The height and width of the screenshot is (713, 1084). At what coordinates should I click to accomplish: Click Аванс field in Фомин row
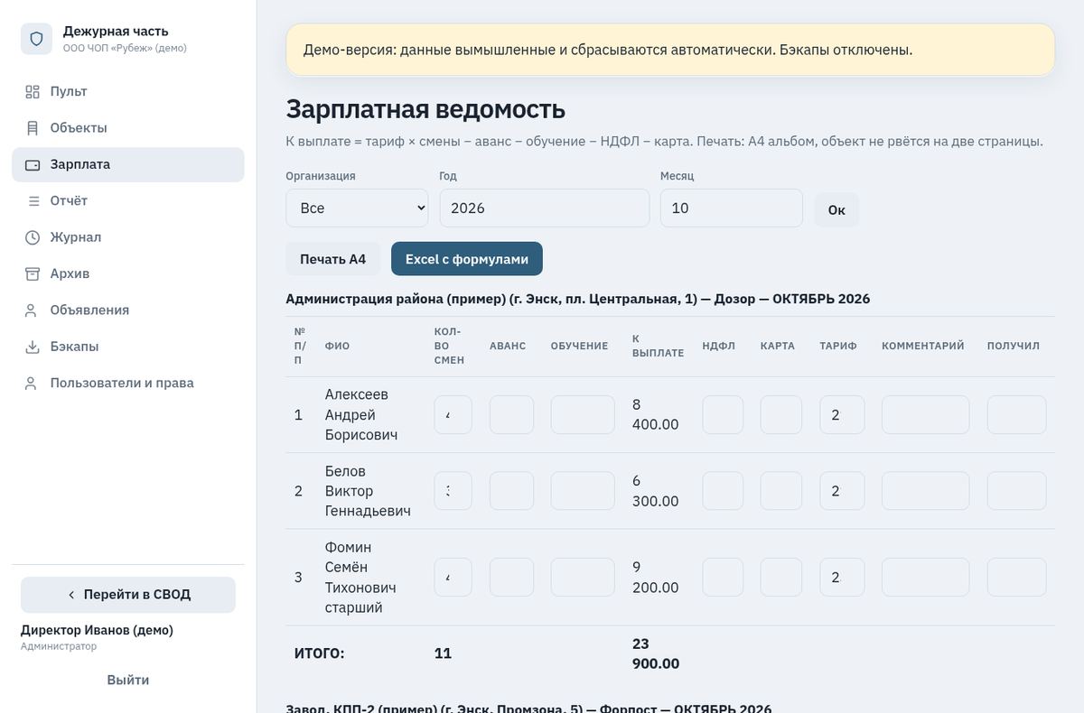coord(511,578)
